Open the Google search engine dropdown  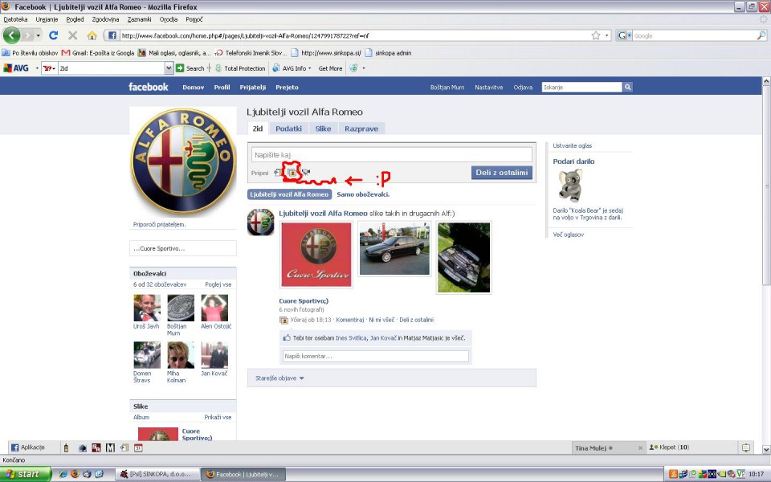pos(624,35)
